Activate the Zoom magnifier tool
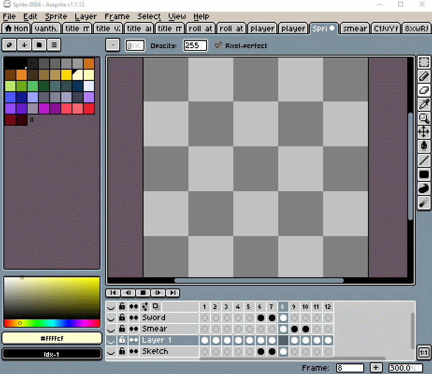This screenshot has width=432, height=374. (x=424, y=118)
